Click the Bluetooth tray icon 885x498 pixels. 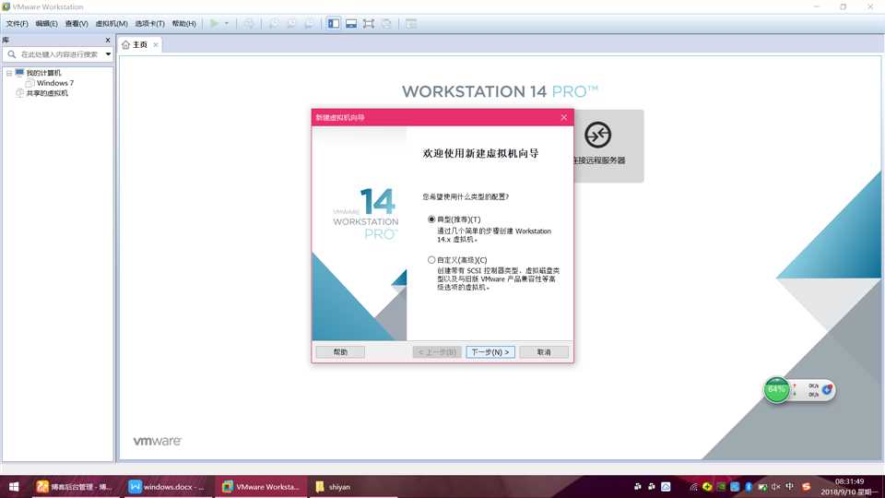coord(749,487)
